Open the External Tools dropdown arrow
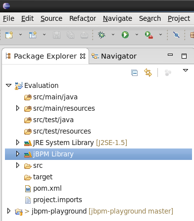The width and height of the screenshot is (194, 221). tap(160, 35)
